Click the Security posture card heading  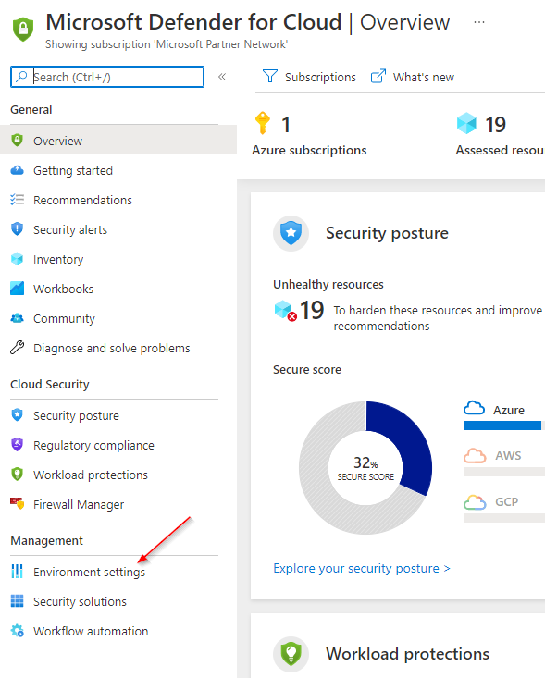(x=387, y=233)
